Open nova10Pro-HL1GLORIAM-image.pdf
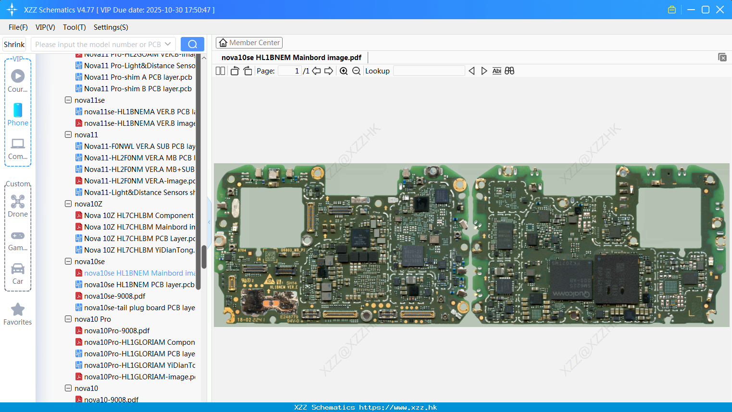Viewport: 732px width, 412px height. click(139, 376)
